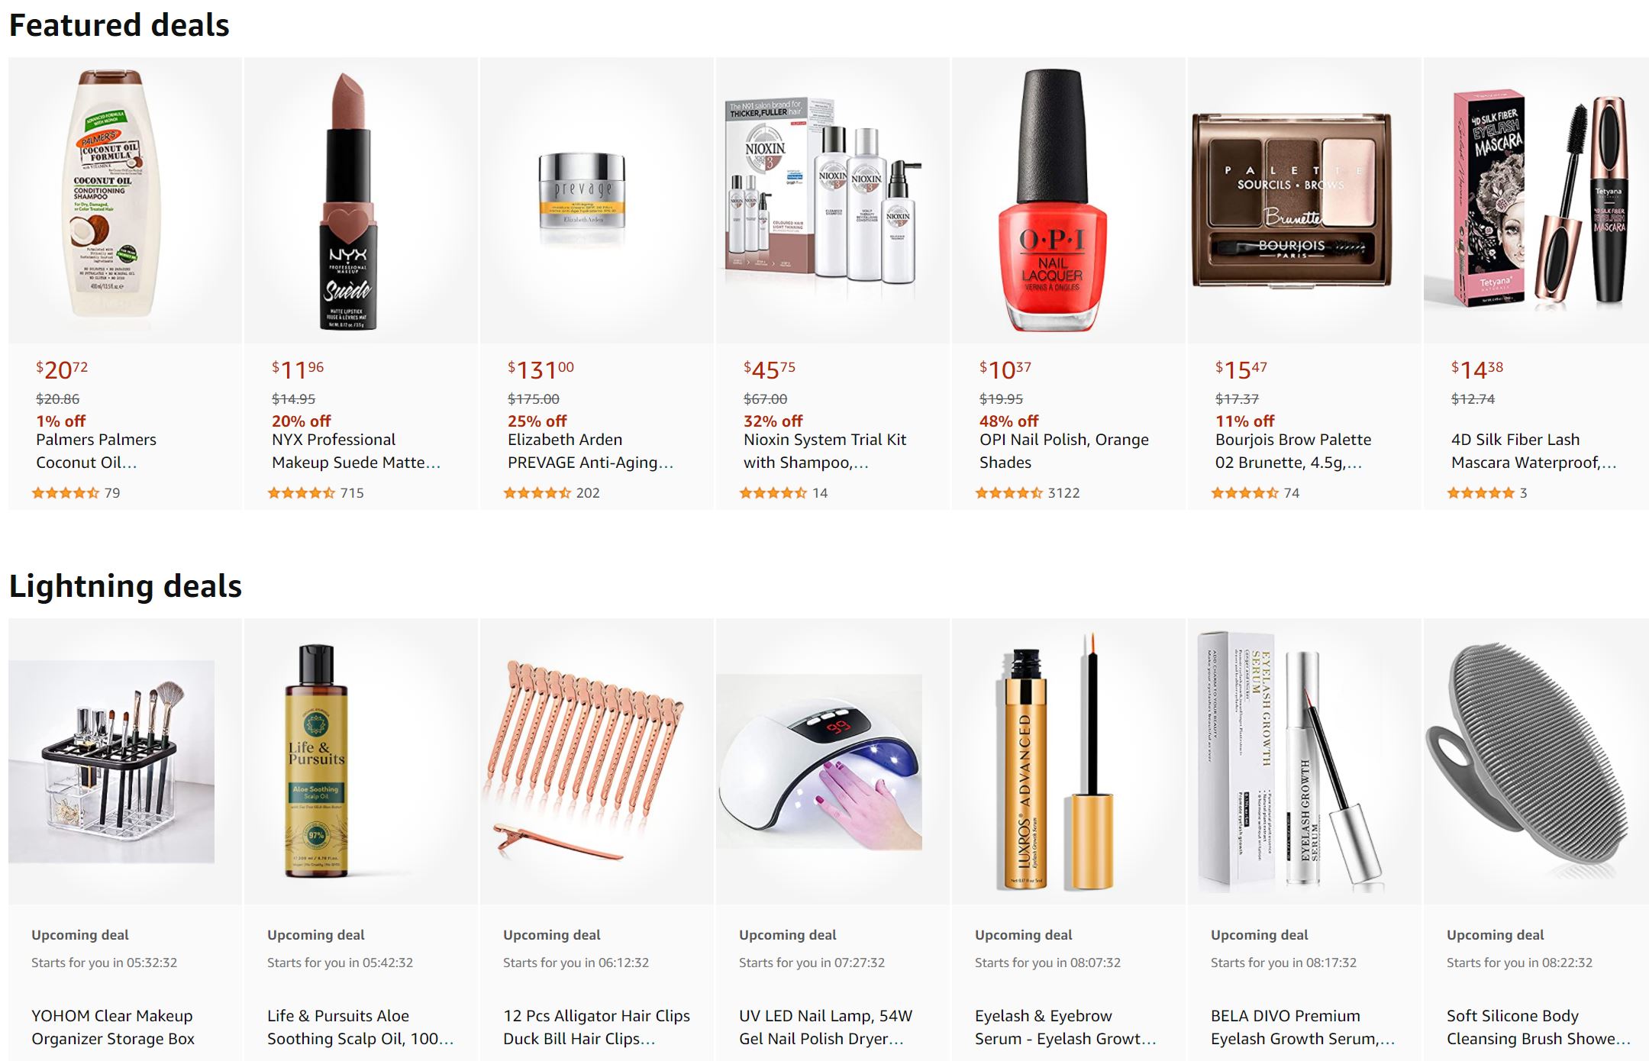Open the 715 reviews count for NYX lipstick
The height and width of the screenshot is (1061, 1649).
click(x=352, y=493)
